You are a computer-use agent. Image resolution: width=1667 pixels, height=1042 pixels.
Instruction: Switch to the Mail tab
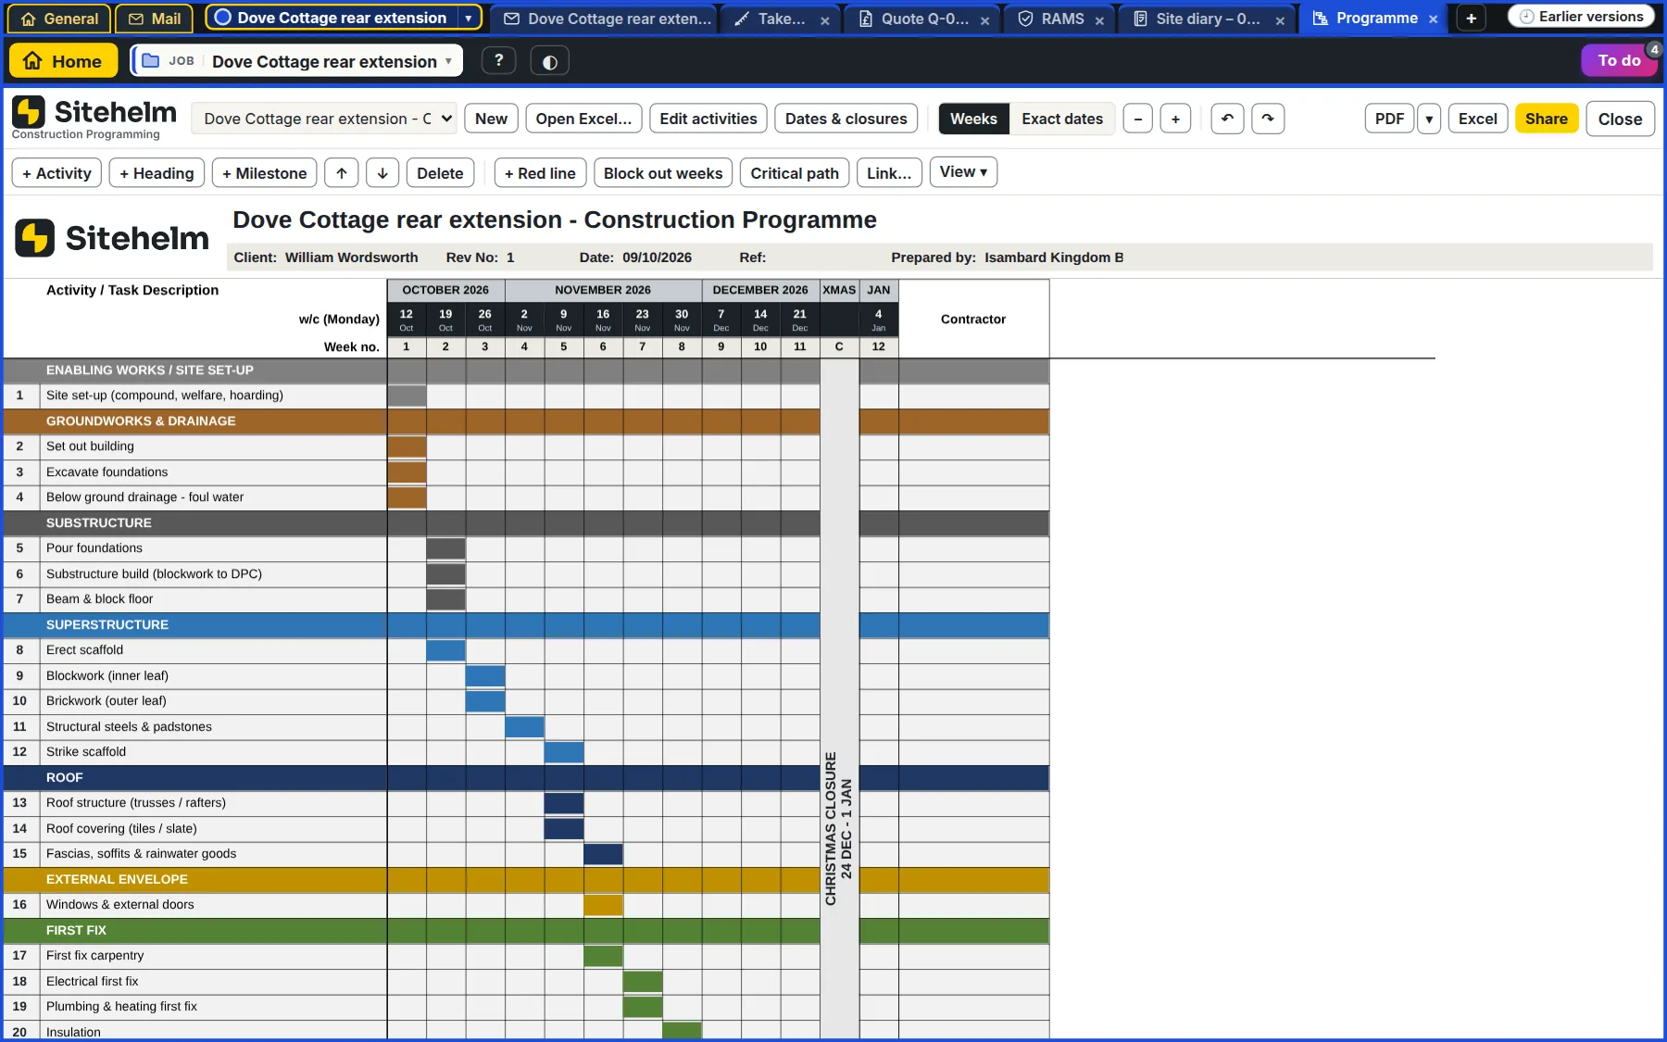click(155, 19)
